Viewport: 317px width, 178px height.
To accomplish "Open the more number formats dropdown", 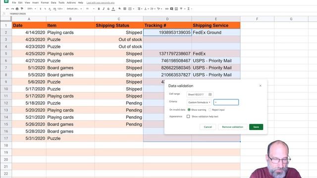I will (60, 9).
